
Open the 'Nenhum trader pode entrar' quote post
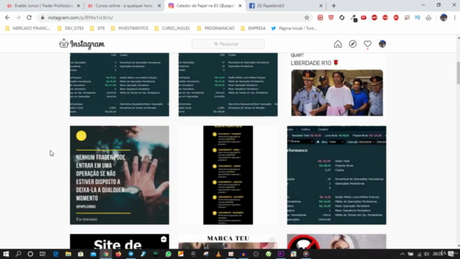click(119, 175)
